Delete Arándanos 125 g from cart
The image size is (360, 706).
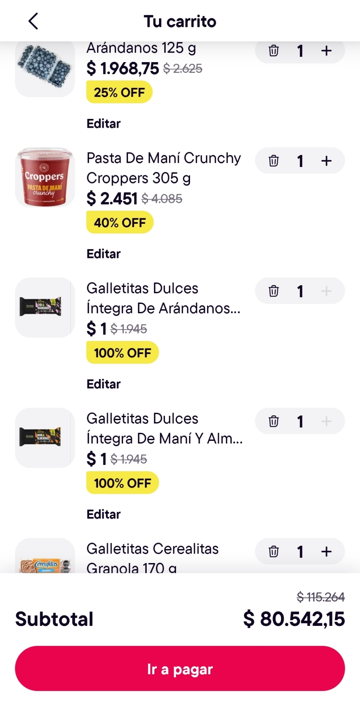[274, 51]
